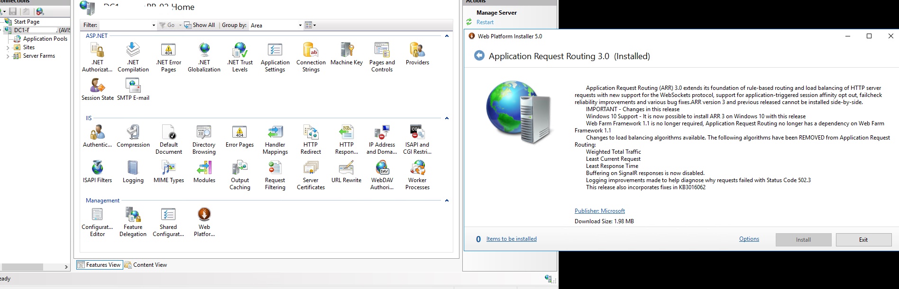Open HTTP Redirect feature
The width and height of the screenshot is (899, 289).
click(x=311, y=140)
